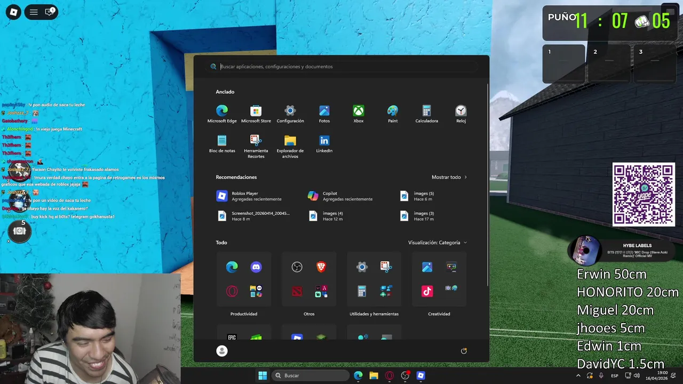The height and width of the screenshot is (384, 683).
Task: Open the Calculadora pinned app
Action: coord(427,114)
